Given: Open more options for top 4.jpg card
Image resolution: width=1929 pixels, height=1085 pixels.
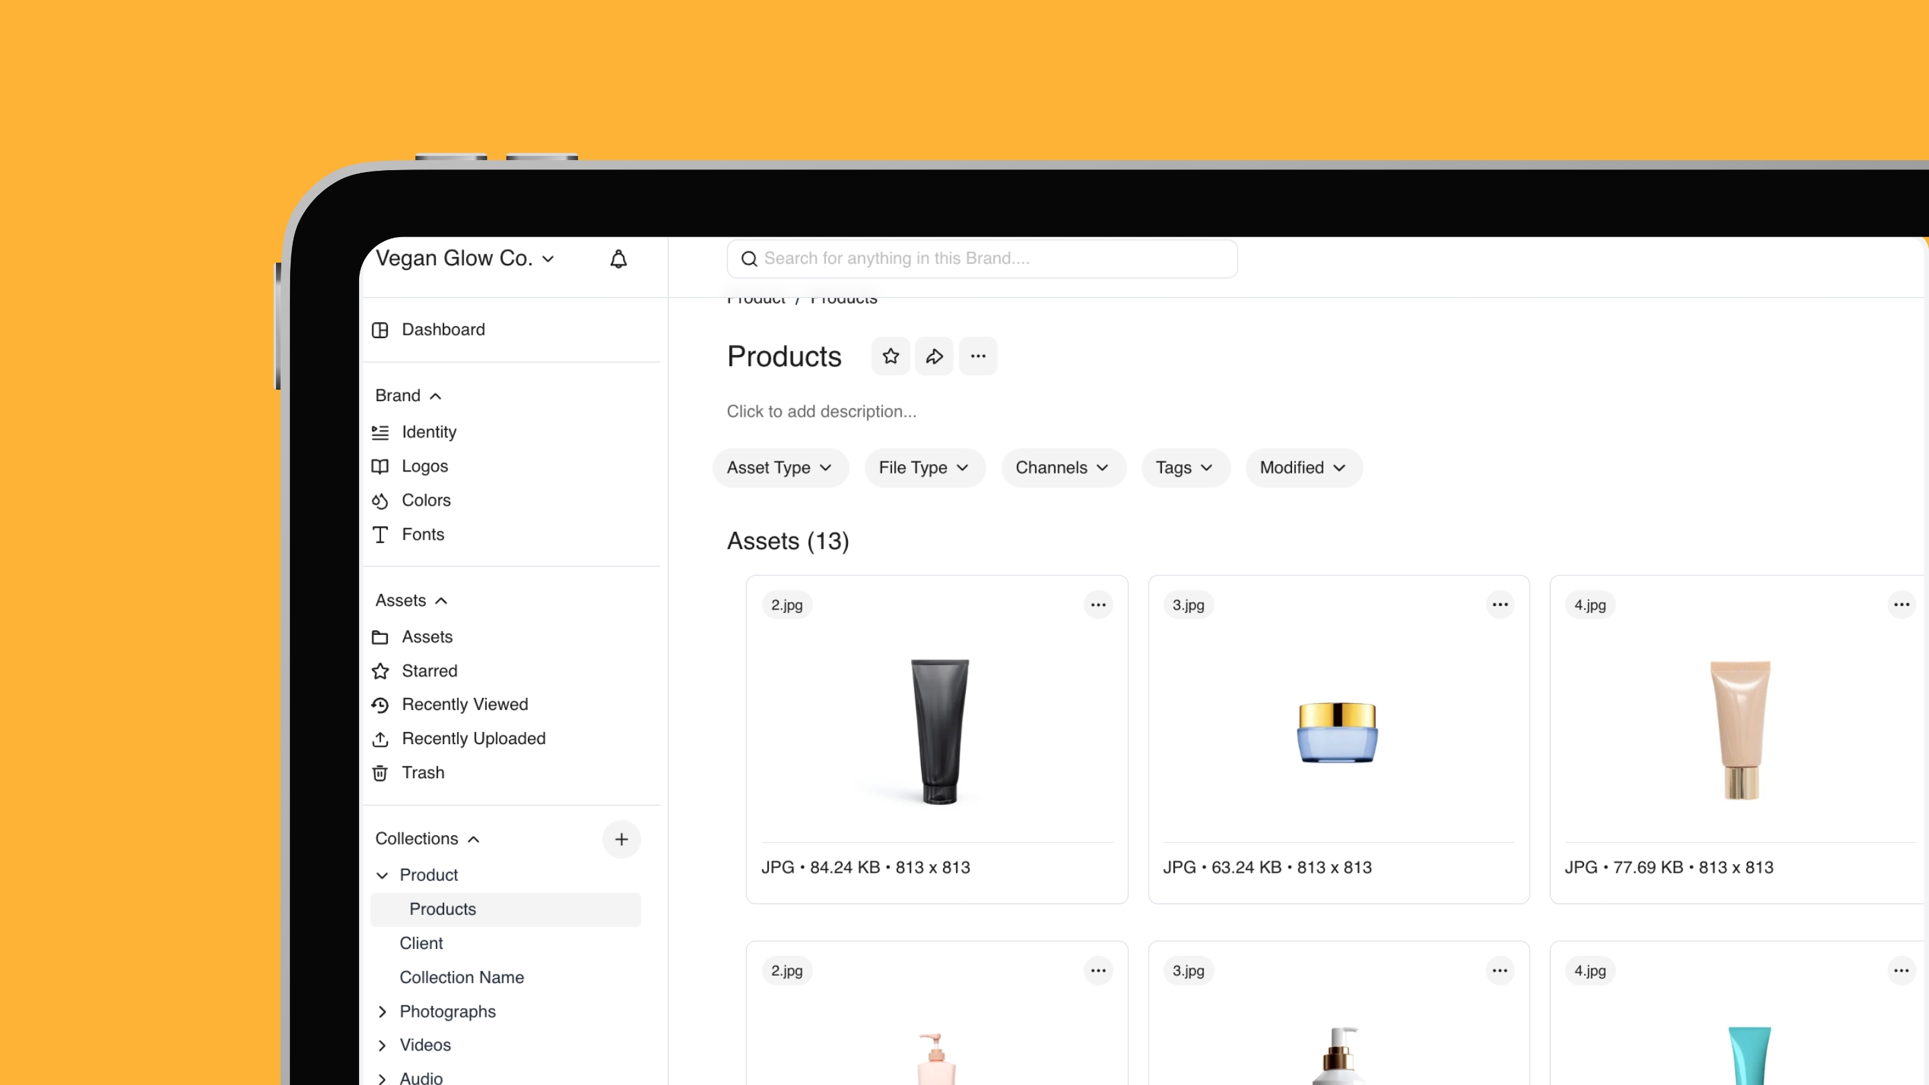Looking at the screenshot, I should [1902, 605].
